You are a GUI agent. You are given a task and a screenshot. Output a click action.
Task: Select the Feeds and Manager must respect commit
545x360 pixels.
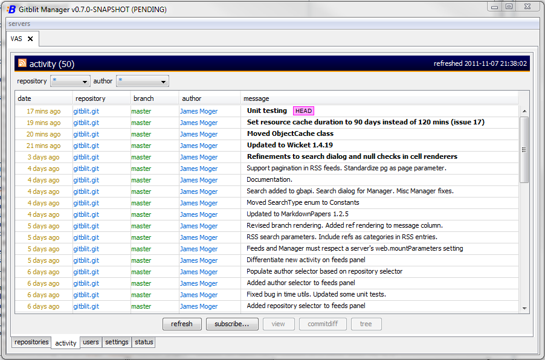click(x=355, y=248)
